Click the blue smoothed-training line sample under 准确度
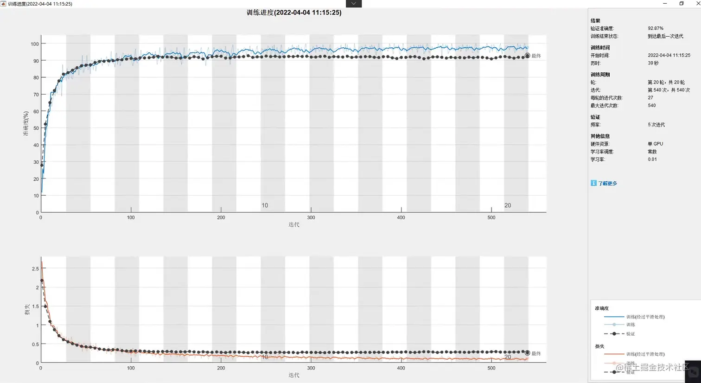Screen dimensions: 701x383 [x=614, y=317]
